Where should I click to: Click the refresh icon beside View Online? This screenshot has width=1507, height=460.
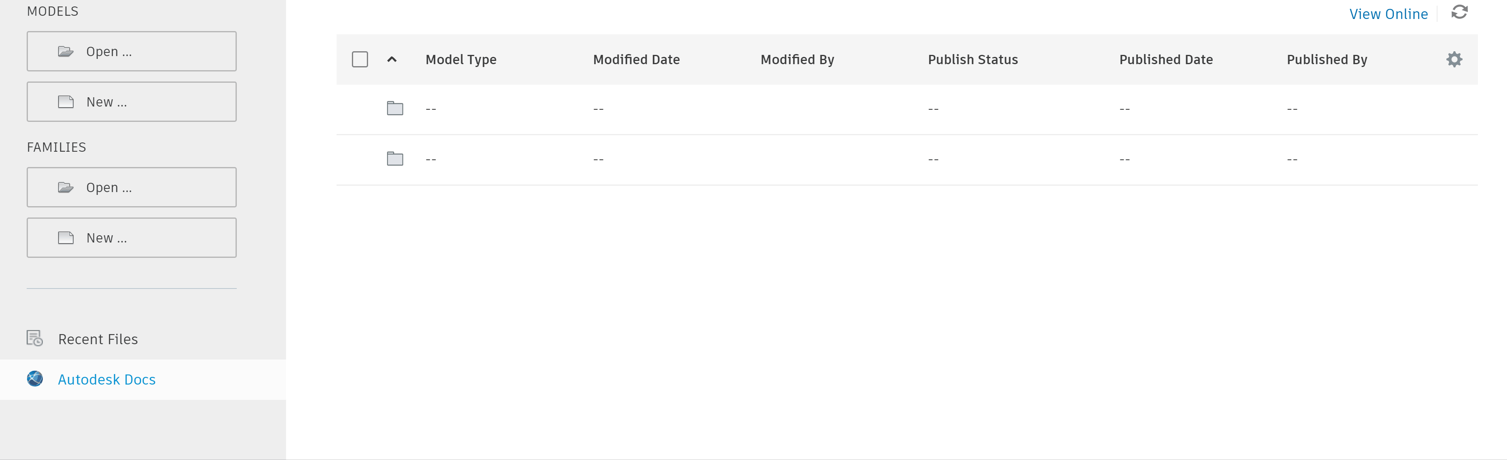(1459, 12)
